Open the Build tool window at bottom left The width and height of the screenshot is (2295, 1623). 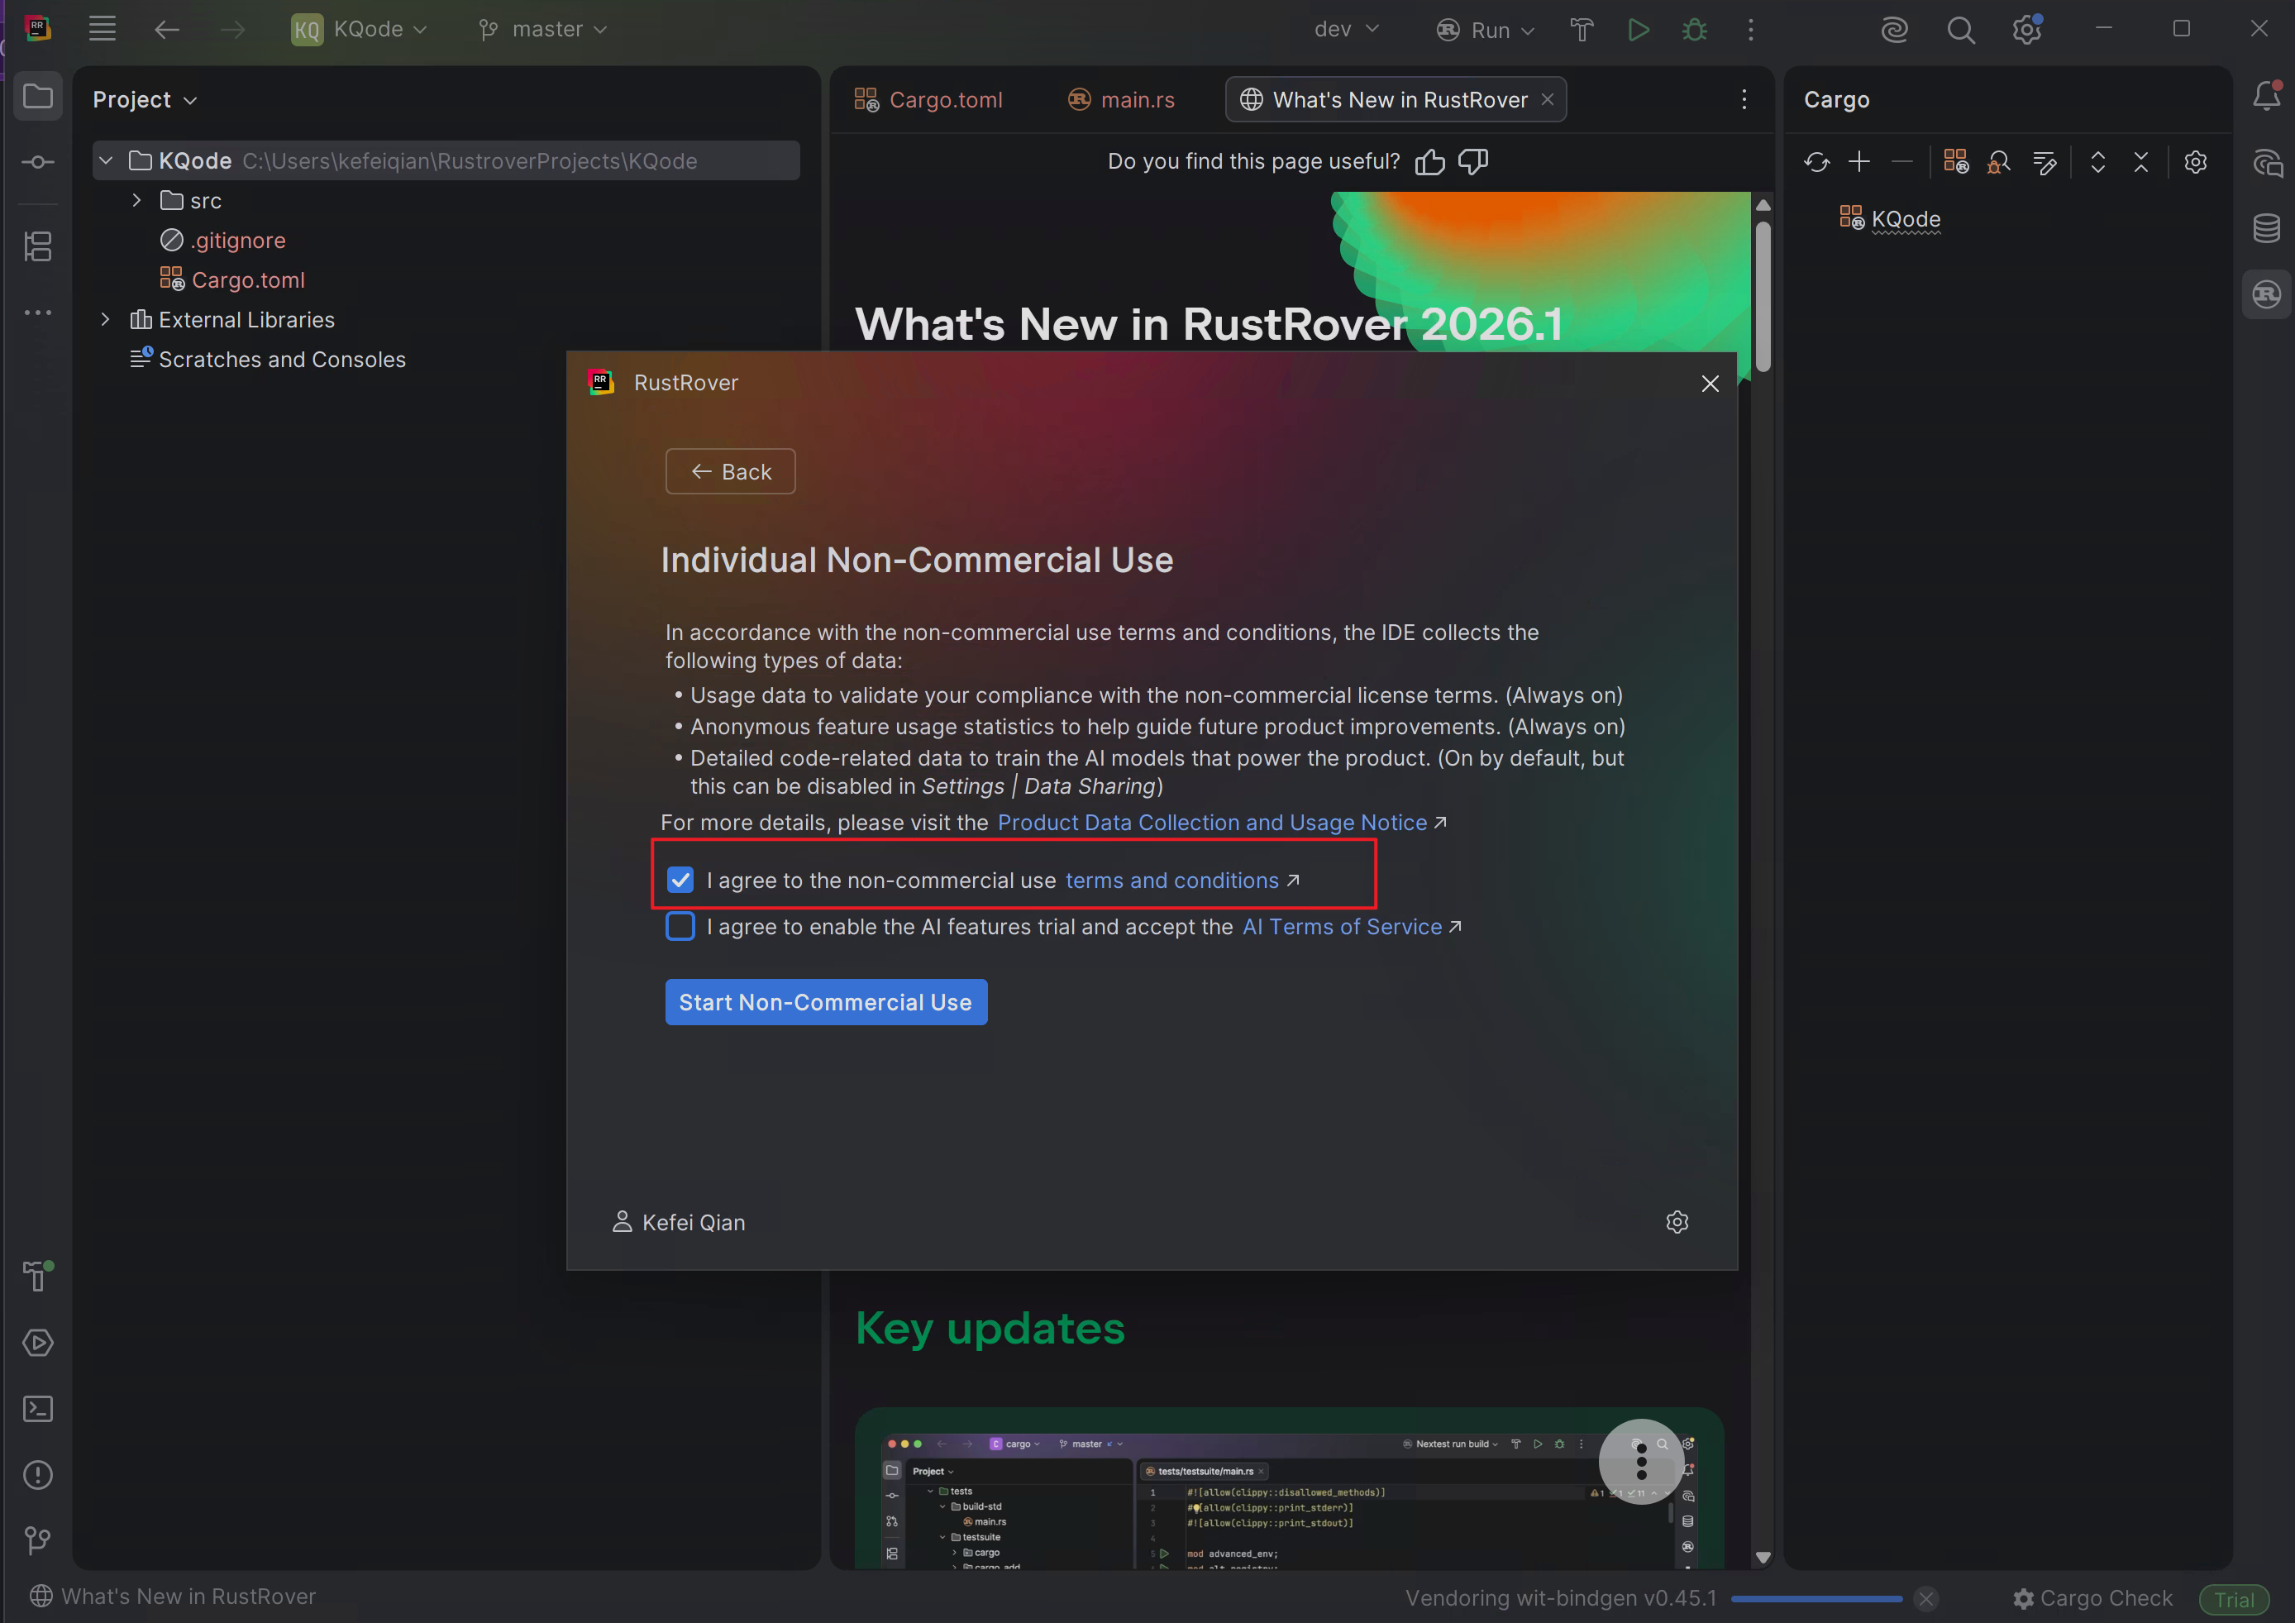pyautogui.click(x=38, y=1275)
